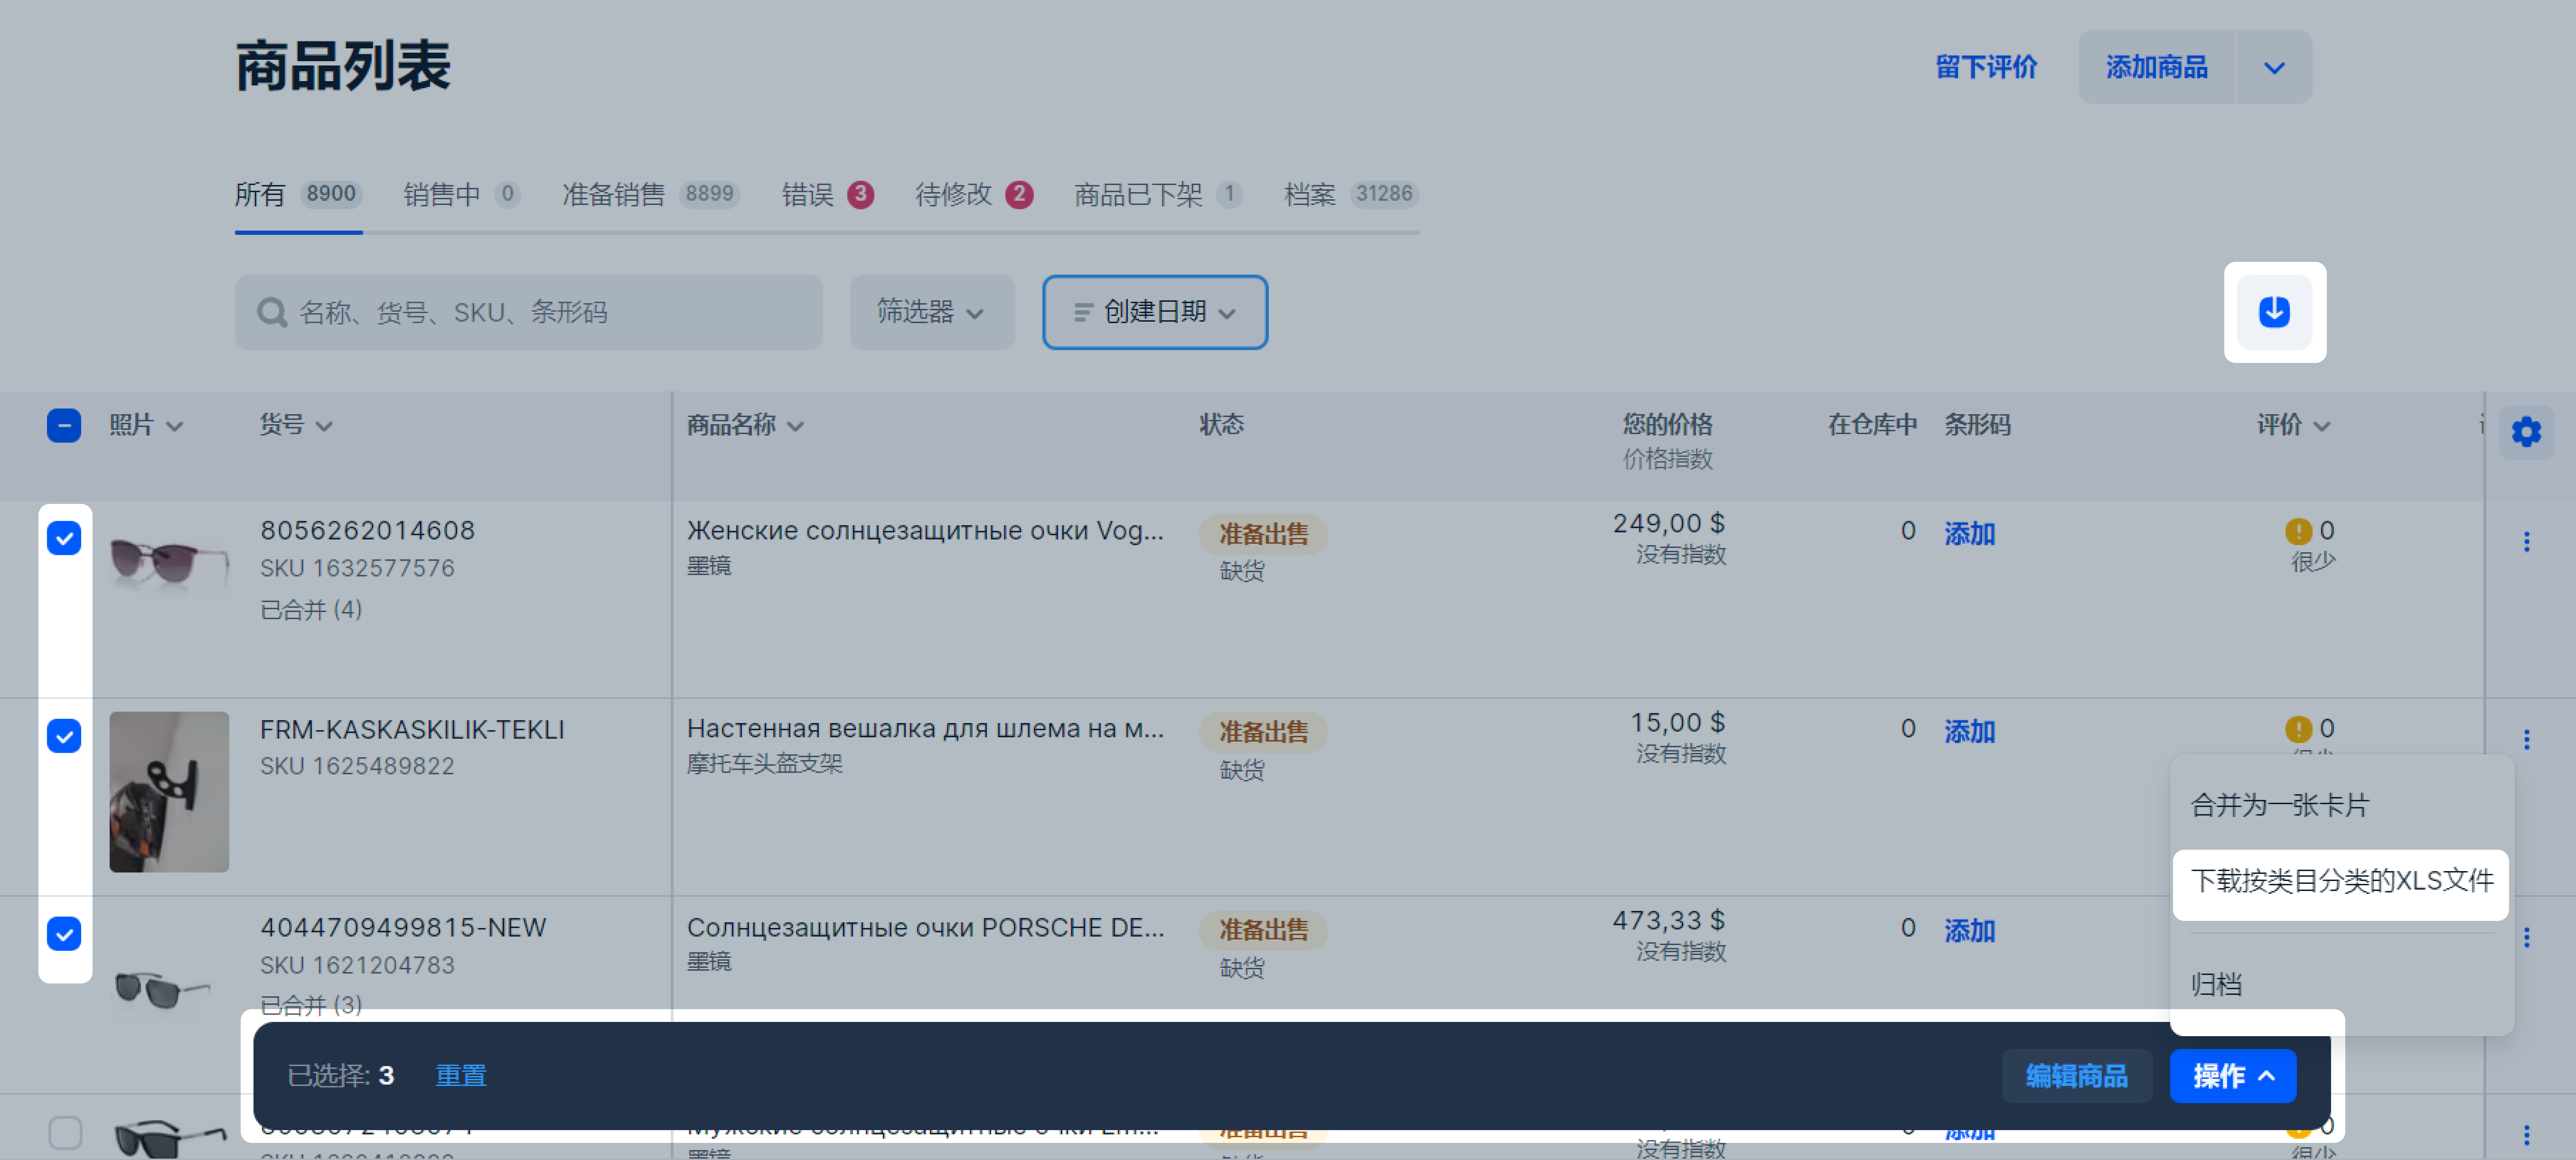
Task: Click the 留下评价 link
Action: pyautogui.click(x=1986, y=67)
